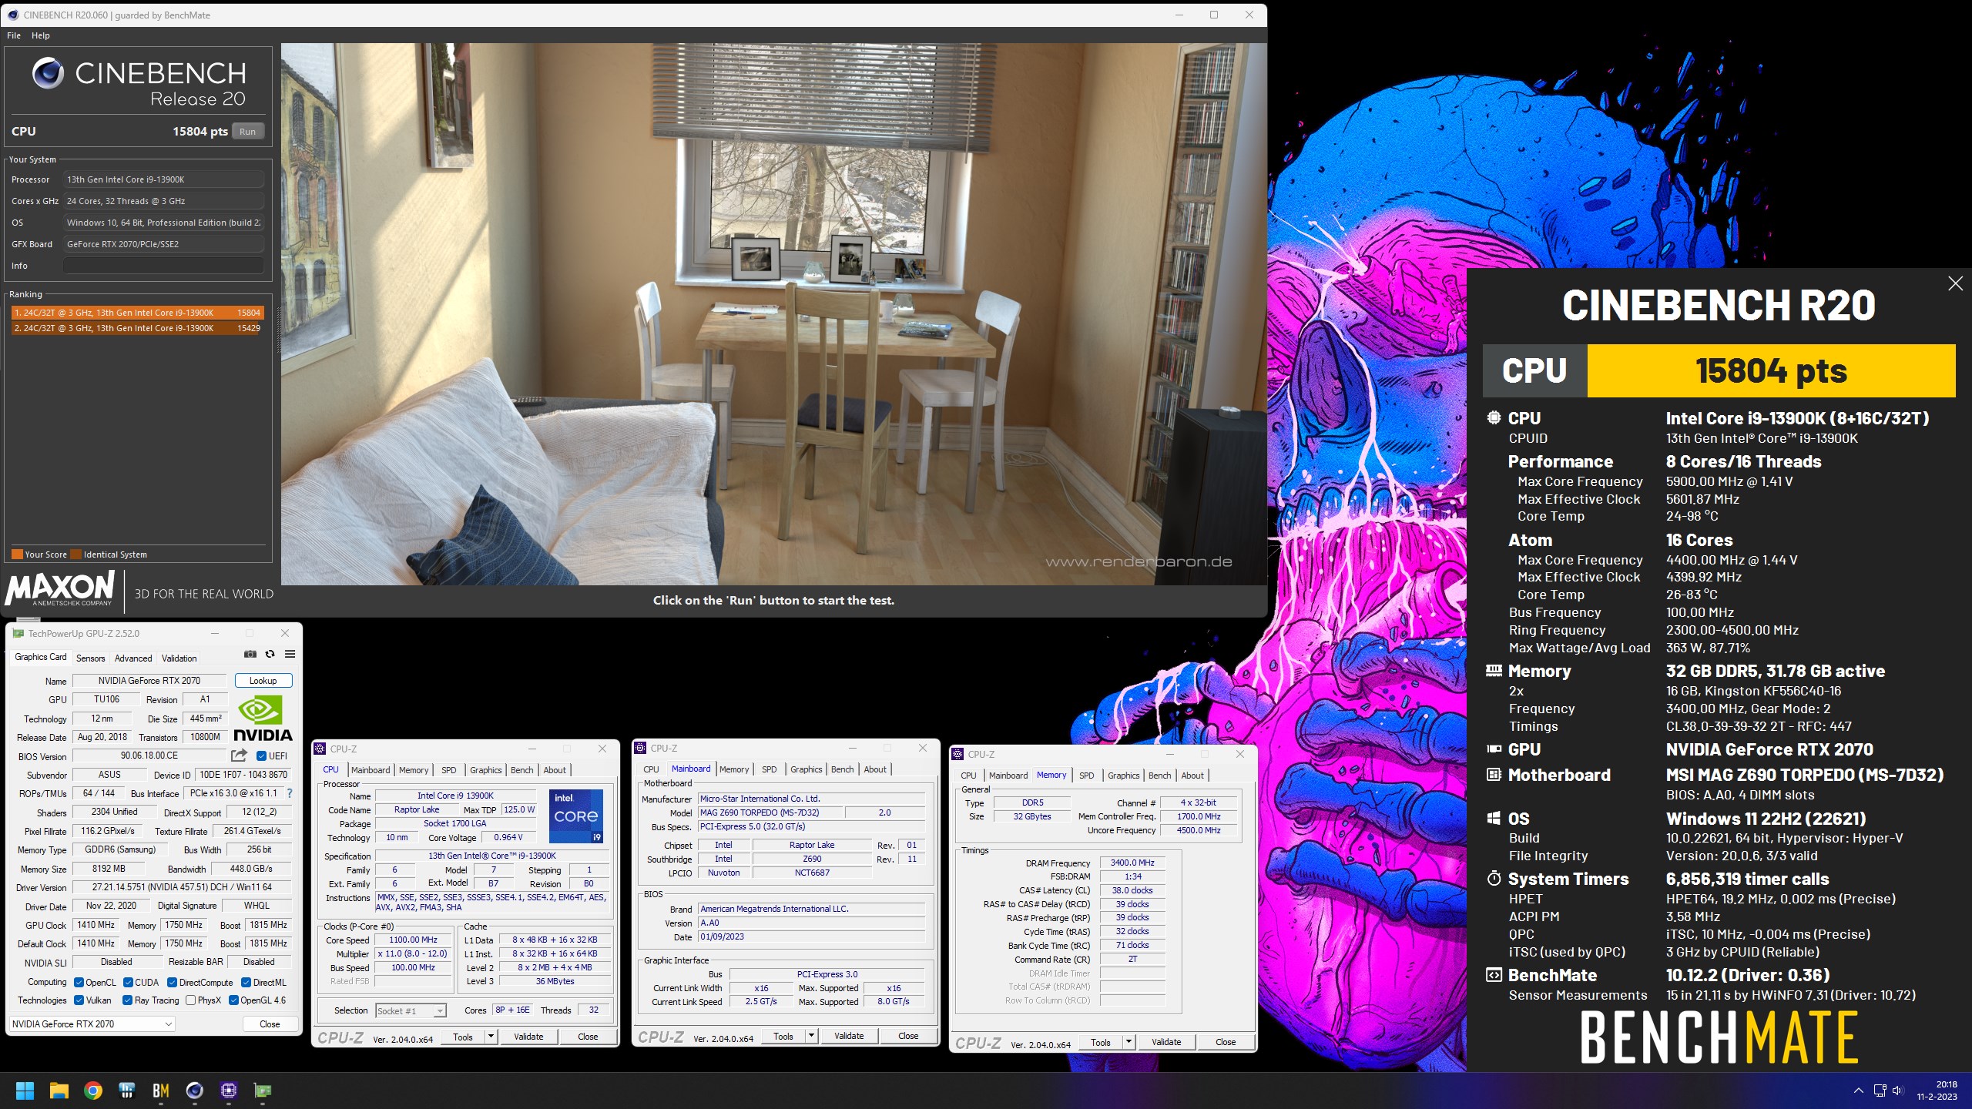
Task: Run the Cinebench CPU test
Action: point(247,131)
